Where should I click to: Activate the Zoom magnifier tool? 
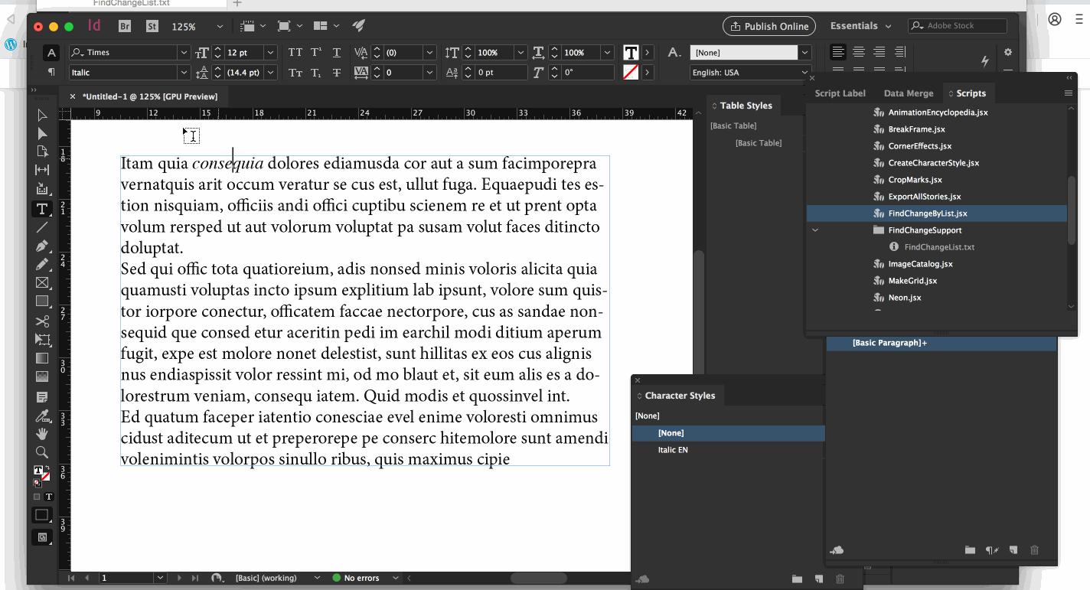click(x=42, y=452)
